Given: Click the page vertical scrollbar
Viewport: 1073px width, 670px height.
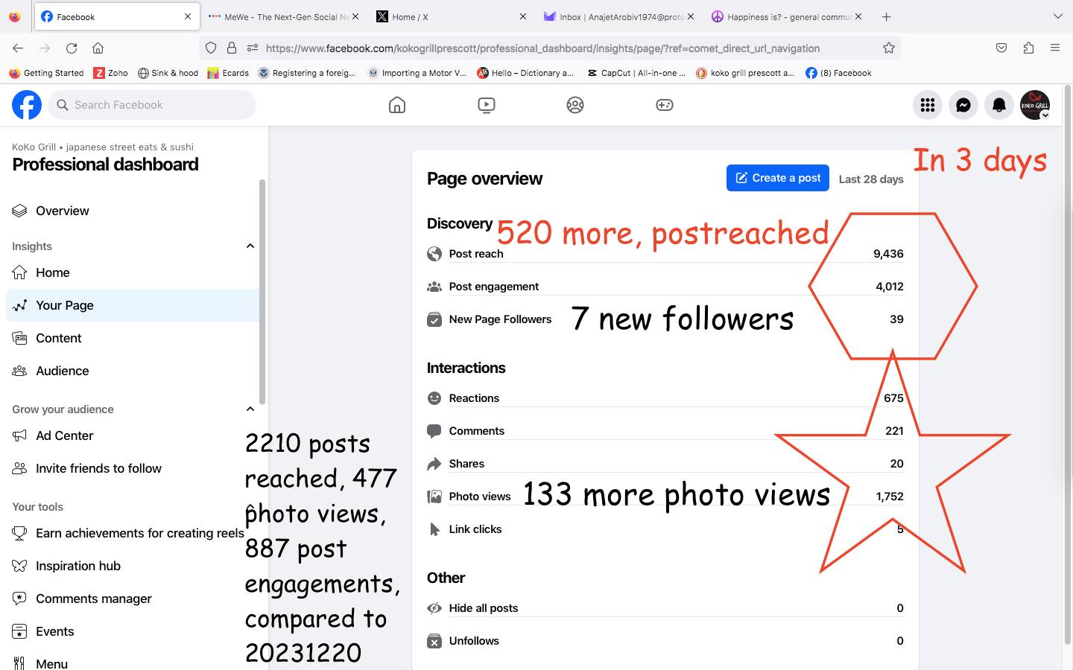Looking at the screenshot, I should point(1067,365).
